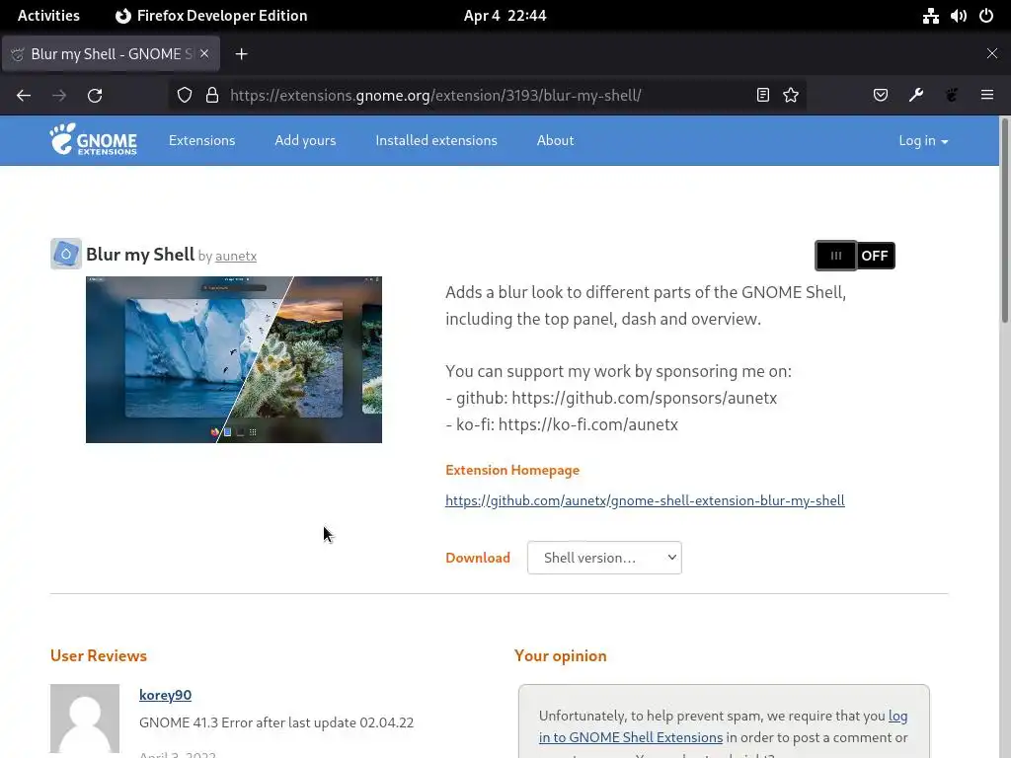Expand the Shell version dropdown
The width and height of the screenshot is (1011, 758).
(604, 558)
